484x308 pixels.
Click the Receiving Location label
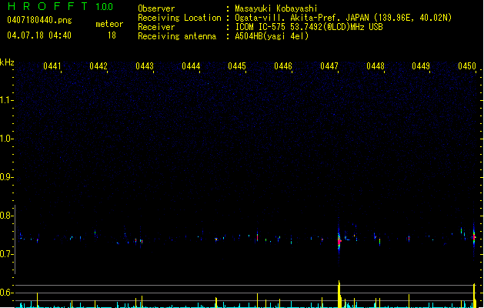click(x=179, y=18)
